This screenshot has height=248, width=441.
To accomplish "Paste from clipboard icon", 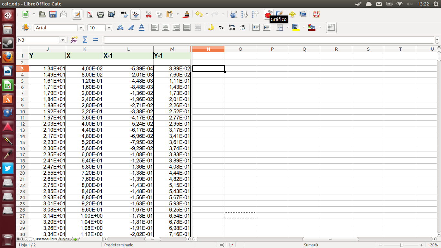I will (170, 14).
